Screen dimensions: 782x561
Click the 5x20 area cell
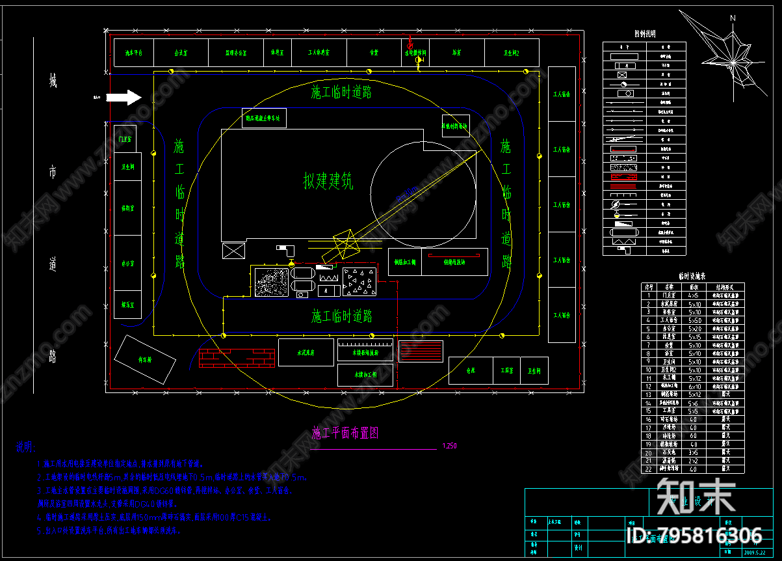[694, 329]
